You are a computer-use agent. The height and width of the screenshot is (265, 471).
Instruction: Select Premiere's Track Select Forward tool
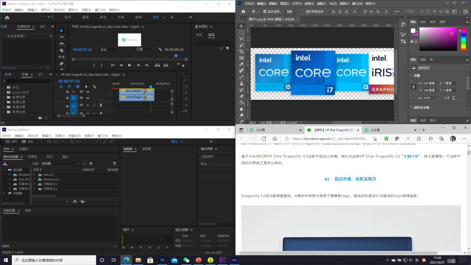click(x=61, y=37)
